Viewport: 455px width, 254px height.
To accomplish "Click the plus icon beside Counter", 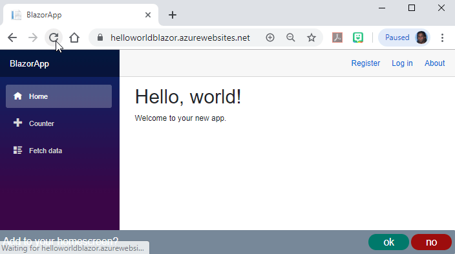I will 17,123.
